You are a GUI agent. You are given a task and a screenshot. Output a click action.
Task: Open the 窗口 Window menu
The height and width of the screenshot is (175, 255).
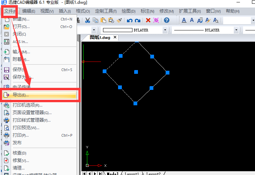[213, 11]
